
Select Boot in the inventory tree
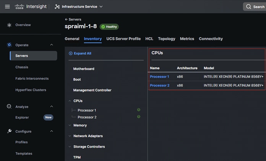[x=77, y=79]
